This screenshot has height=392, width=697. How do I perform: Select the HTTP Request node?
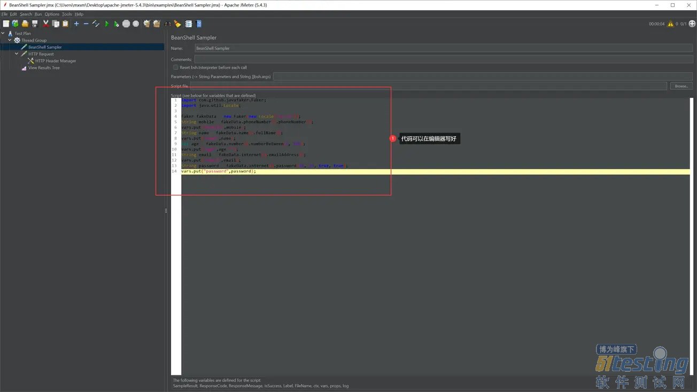point(41,54)
